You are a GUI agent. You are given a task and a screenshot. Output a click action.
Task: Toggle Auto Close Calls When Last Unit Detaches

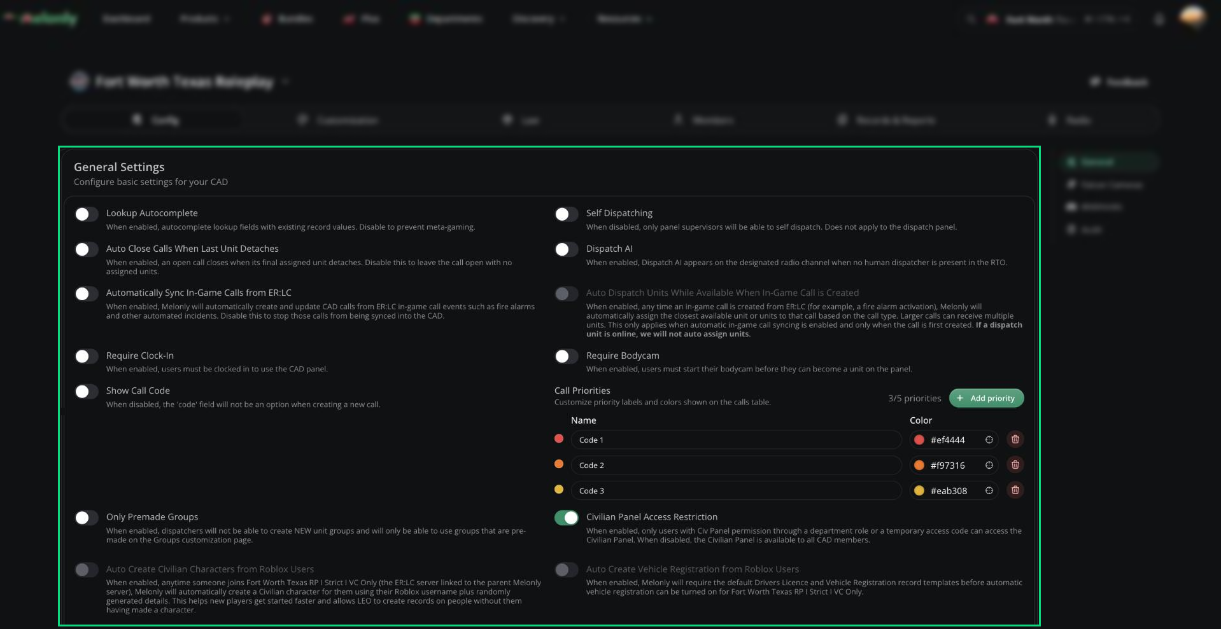86,249
